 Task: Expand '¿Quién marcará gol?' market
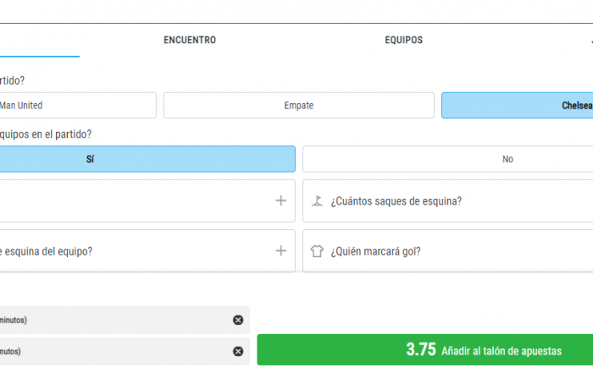pyautogui.click(x=376, y=251)
